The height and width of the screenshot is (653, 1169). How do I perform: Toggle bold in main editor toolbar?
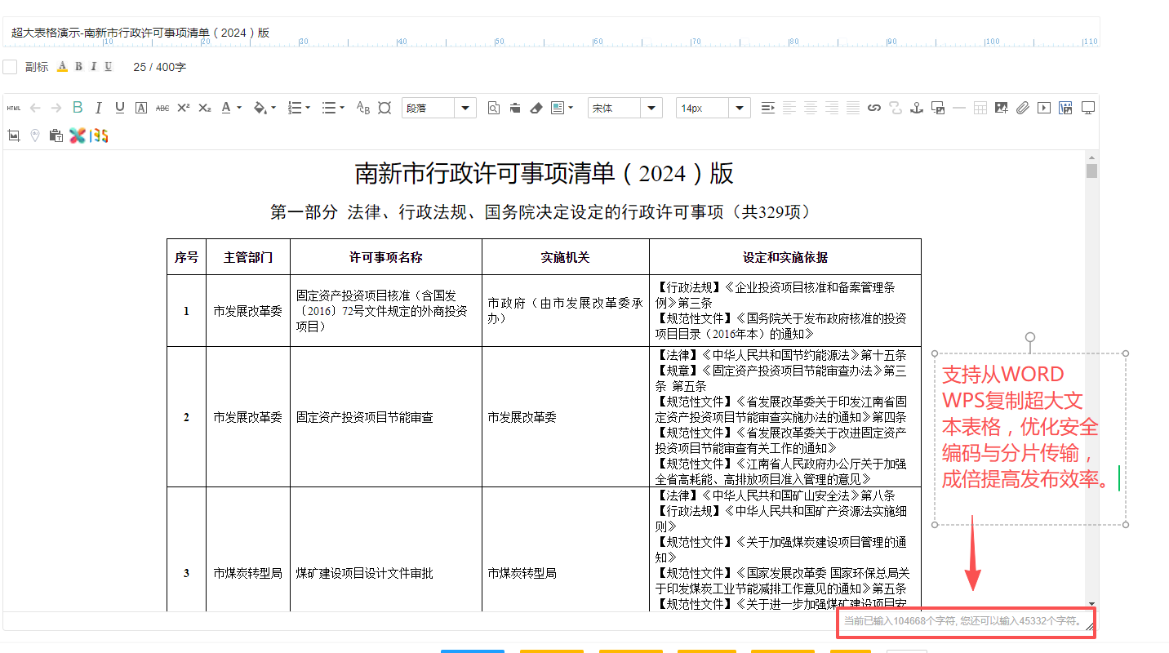click(78, 108)
